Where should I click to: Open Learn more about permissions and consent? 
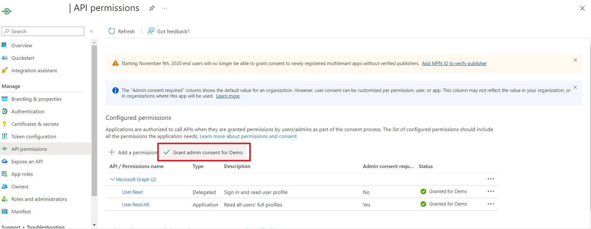[x=248, y=136]
